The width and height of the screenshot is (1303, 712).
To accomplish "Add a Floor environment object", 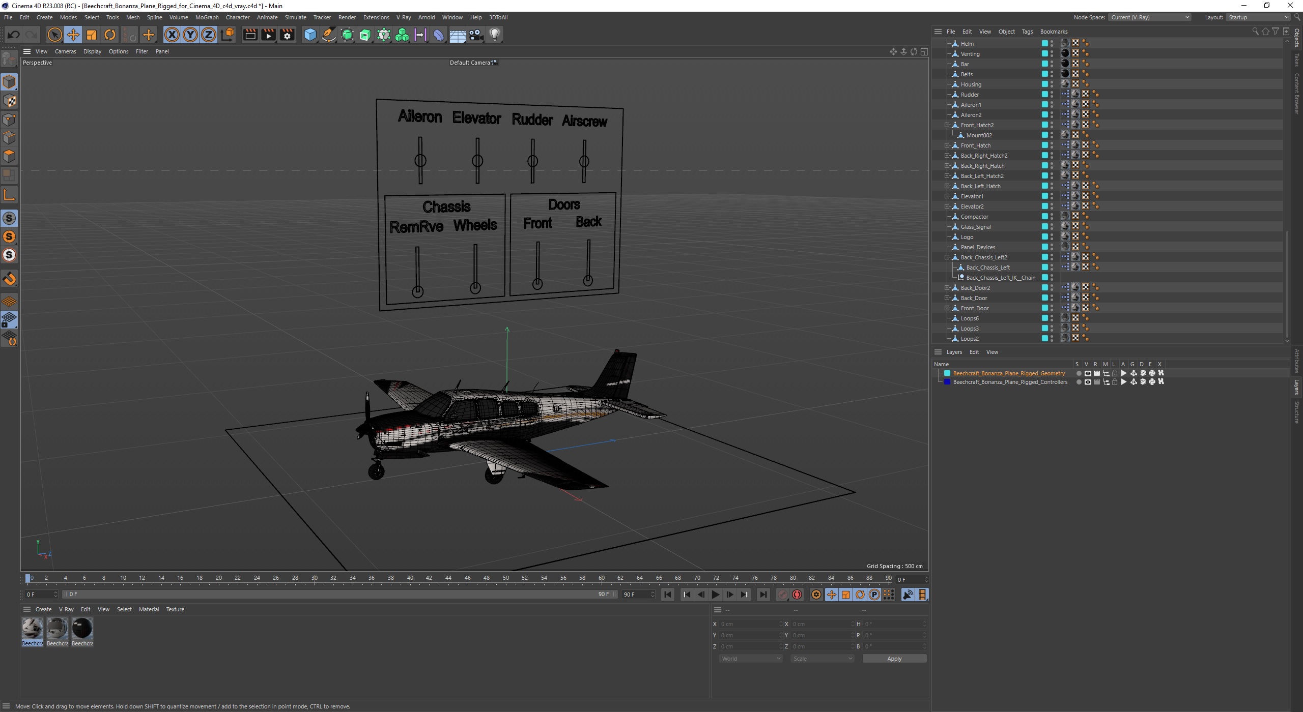I will click(458, 35).
